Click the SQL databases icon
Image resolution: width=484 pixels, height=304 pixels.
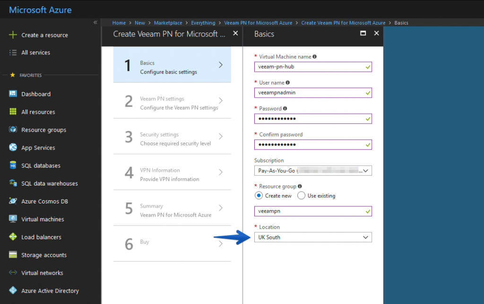13,166
